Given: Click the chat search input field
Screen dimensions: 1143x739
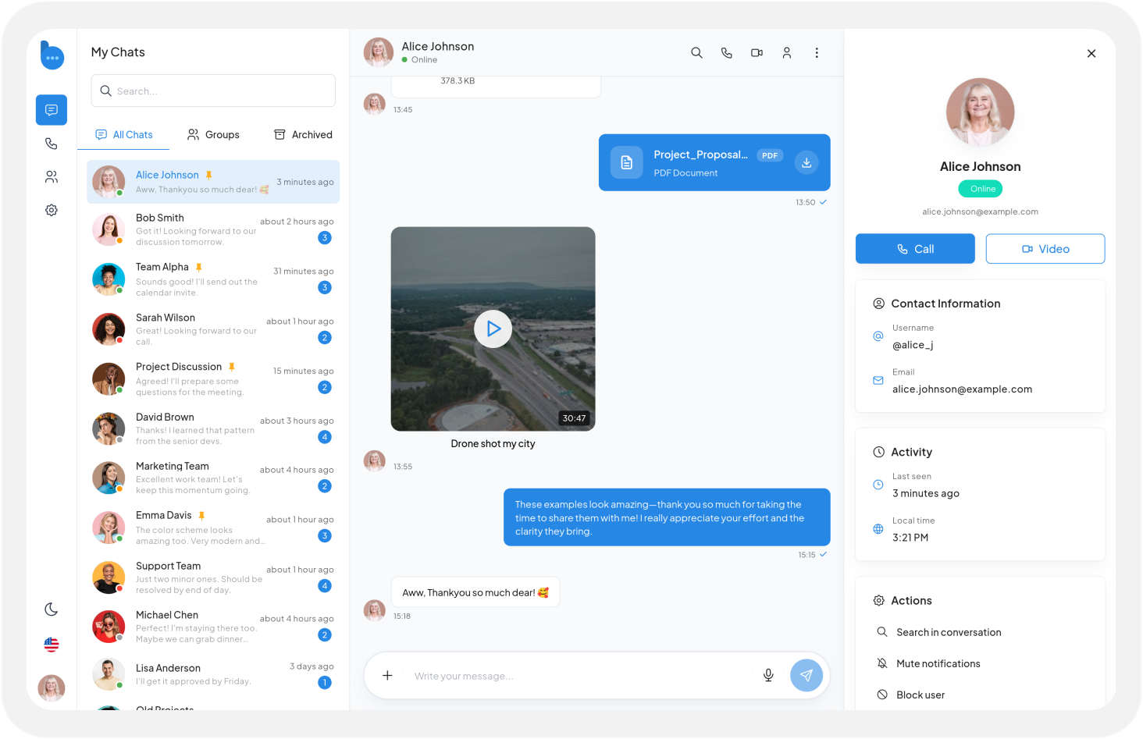Looking at the screenshot, I should tap(213, 91).
